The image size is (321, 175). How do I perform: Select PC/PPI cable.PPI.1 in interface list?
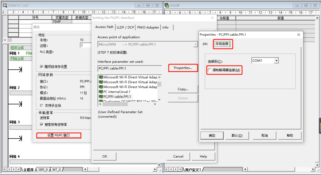coord(115,96)
